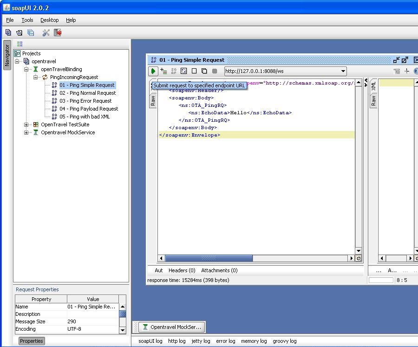Restore down the request window icon
The height and width of the screenshot is (347, 418).
click(396, 60)
